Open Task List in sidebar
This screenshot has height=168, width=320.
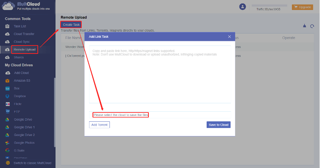coord(20,26)
